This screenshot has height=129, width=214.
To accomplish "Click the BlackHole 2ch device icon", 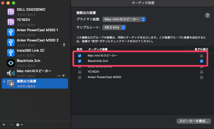I will (x=11, y=63).
